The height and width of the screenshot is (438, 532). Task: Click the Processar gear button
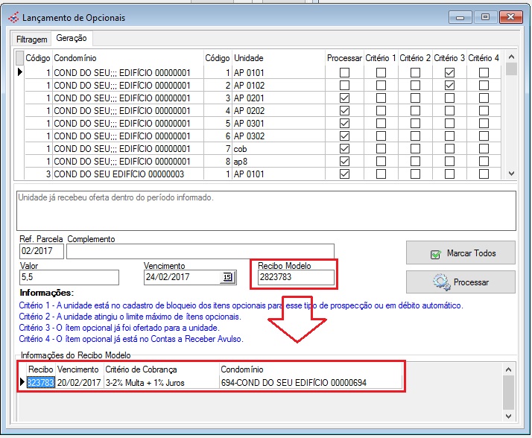(x=460, y=282)
